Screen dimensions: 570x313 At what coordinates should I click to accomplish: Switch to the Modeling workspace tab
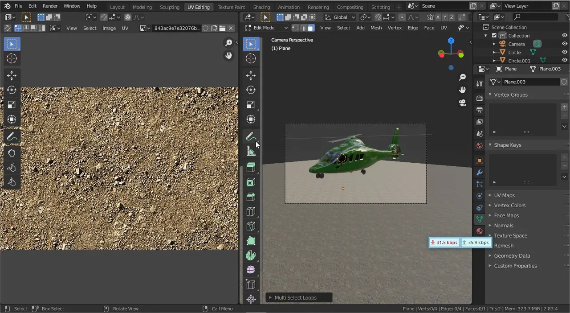click(x=142, y=7)
